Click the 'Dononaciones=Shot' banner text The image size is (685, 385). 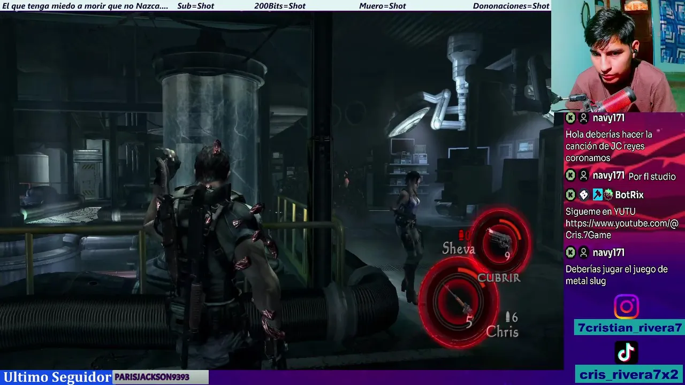click(511, 6)
